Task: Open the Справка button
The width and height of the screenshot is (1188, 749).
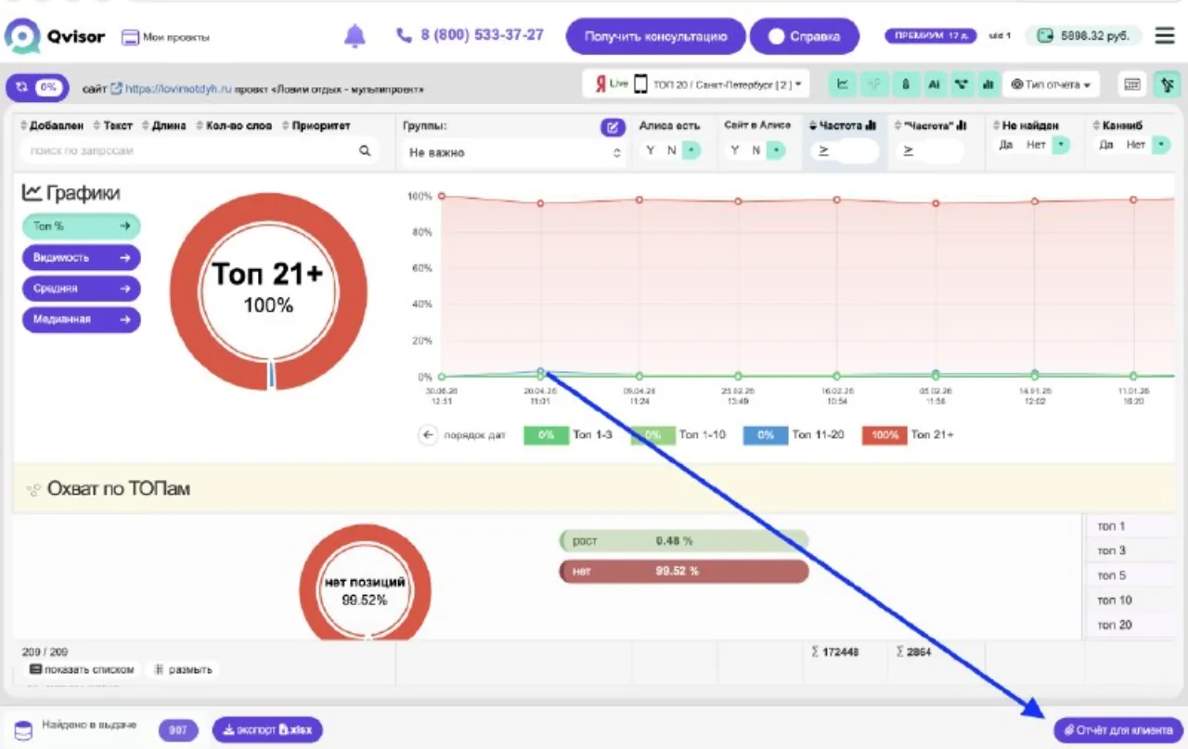Action: pyautogui.click(x=804, y=36)
